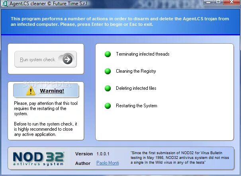
Task: Minimize the Agent.CS cleaner window
Action: pyautogui.click(x=209, y=2)
